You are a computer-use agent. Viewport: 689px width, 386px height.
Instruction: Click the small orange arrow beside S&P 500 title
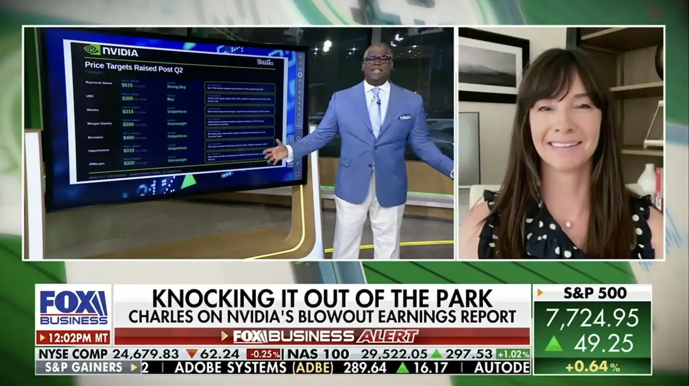pyautogui.click(x=541, y=293)
